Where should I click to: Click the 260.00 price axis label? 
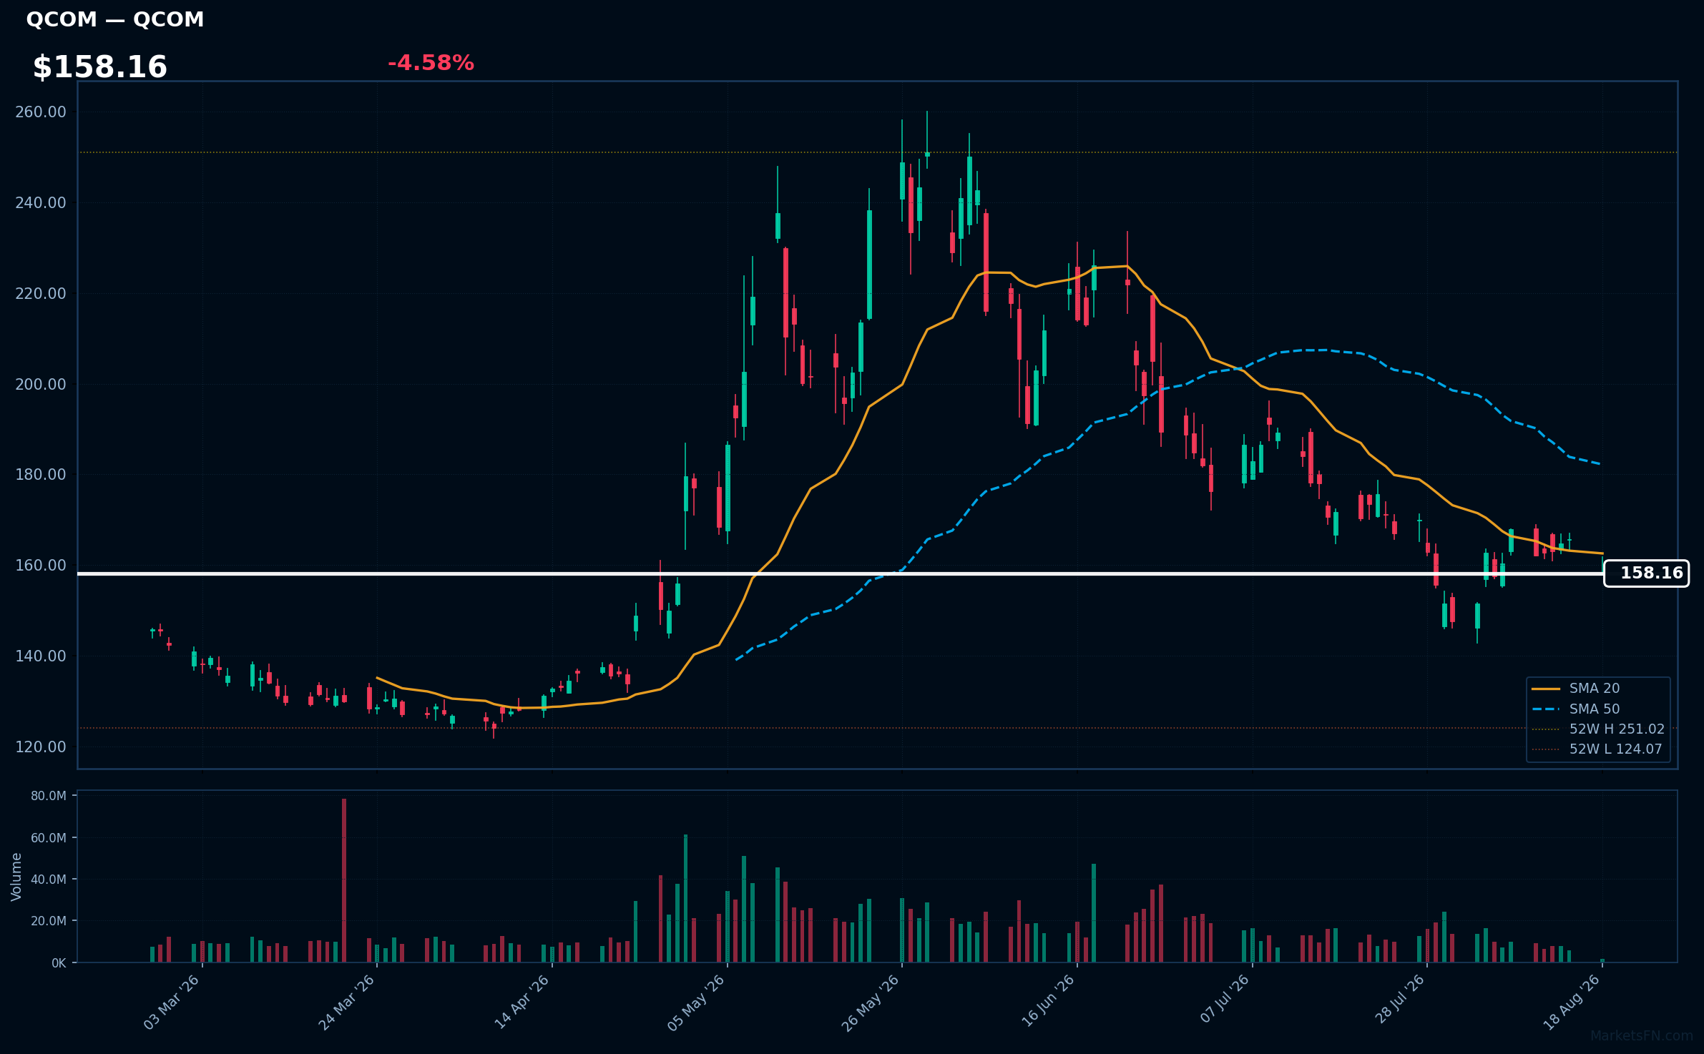(x=41, y=112)
